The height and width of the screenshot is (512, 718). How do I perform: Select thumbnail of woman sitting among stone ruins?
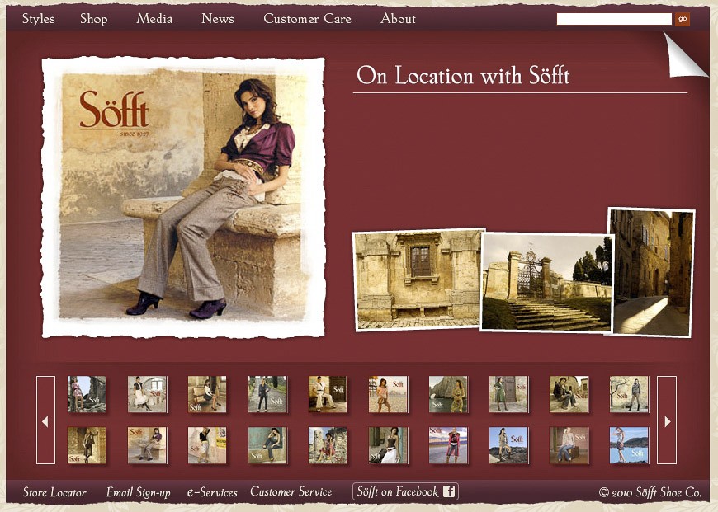(328, 445)
